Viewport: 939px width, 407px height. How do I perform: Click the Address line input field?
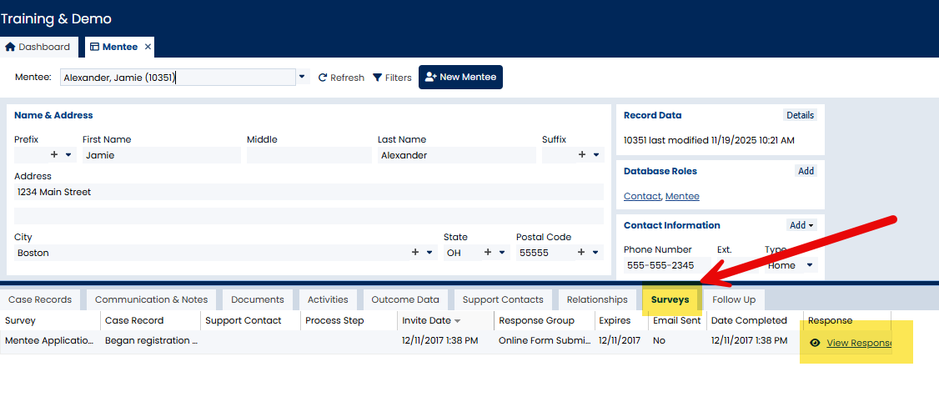tap(309, 192)
